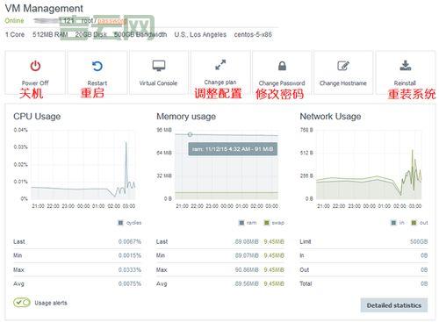
Task: Click the Change Hostname label
Action: [x=343, y=83]
